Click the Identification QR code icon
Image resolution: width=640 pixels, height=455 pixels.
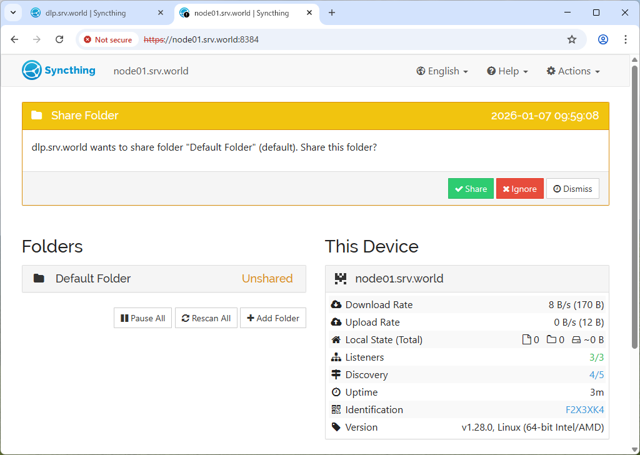tap(336, 410)
